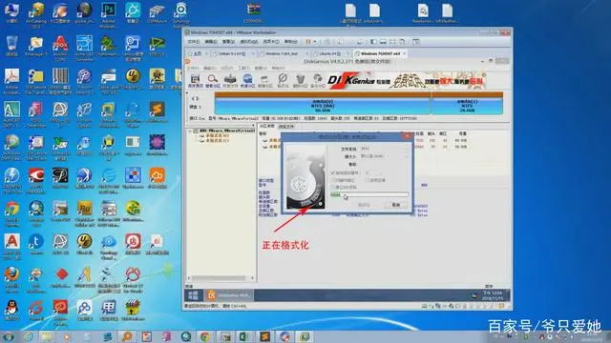Click the Quick Partition globe icon

(247, 80)
